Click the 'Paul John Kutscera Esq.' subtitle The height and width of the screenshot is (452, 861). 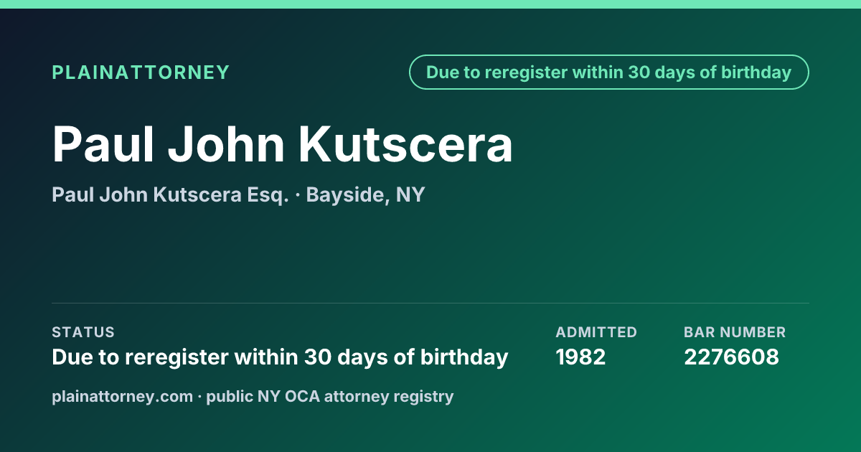[171, 194]
